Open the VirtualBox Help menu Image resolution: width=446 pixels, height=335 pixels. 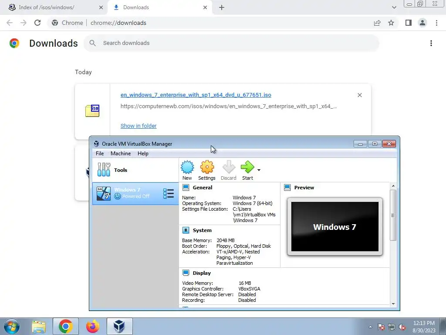(x=143, y=154)
